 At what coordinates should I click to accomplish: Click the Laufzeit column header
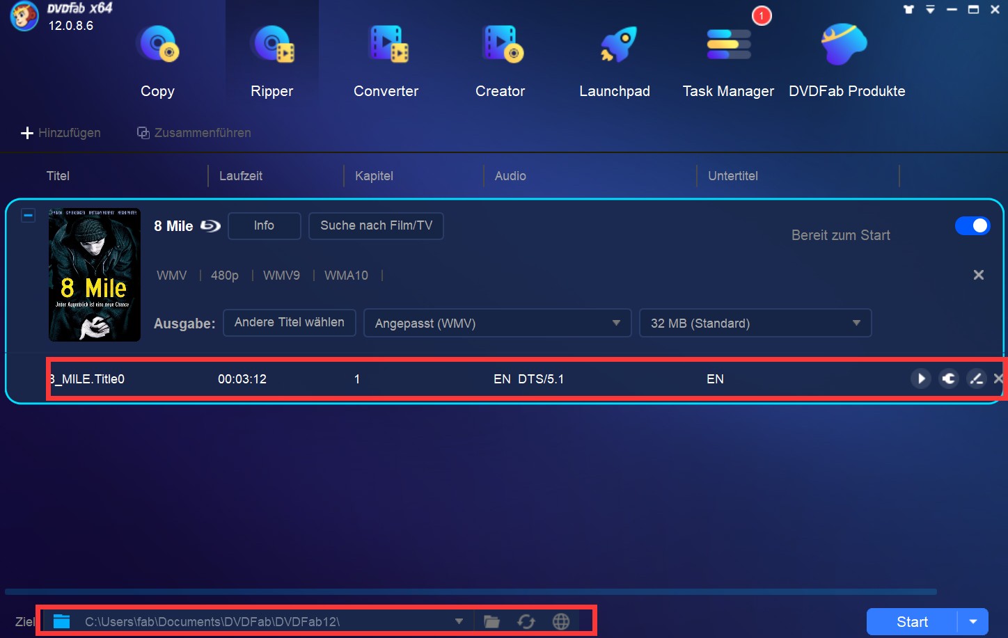241,176
